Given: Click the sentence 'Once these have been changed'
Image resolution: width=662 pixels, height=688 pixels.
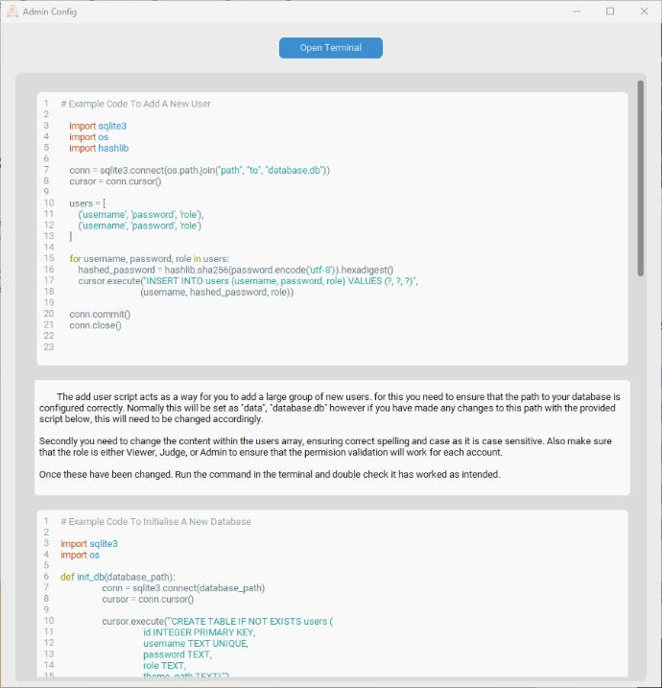Looking at the screenshot, I should click(270, 475).
